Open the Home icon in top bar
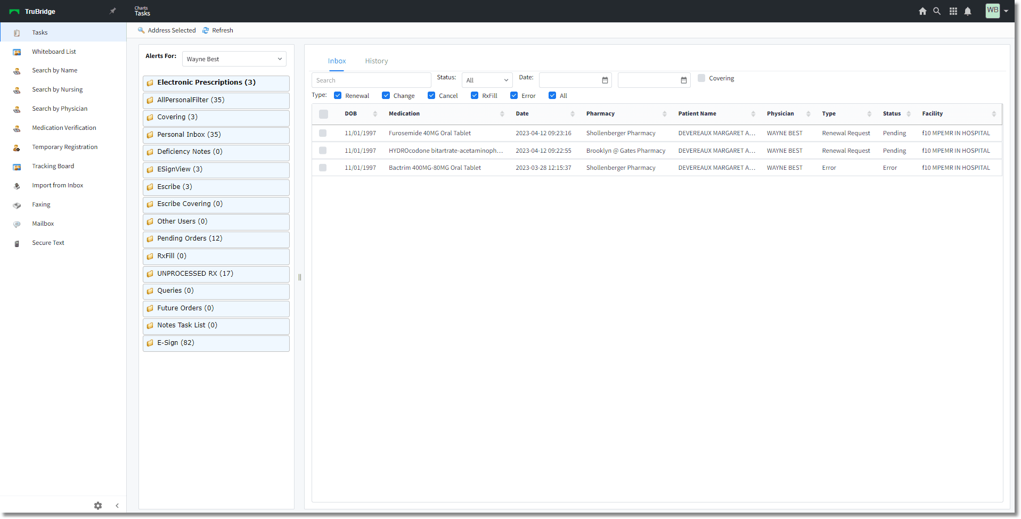Viewport: 1021px width, 519px height. (922, 11)
